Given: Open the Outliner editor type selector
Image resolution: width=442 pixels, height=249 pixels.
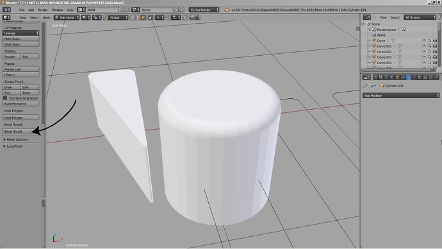Looking at the screenshot, I should click(x=367, y=17).
